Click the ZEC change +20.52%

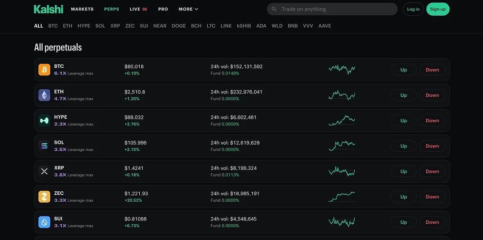(x=133, y=200)
